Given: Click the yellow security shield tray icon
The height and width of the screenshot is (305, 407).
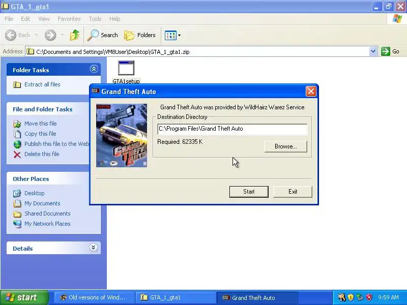Looking at the screenshot, I should point(351,297).
